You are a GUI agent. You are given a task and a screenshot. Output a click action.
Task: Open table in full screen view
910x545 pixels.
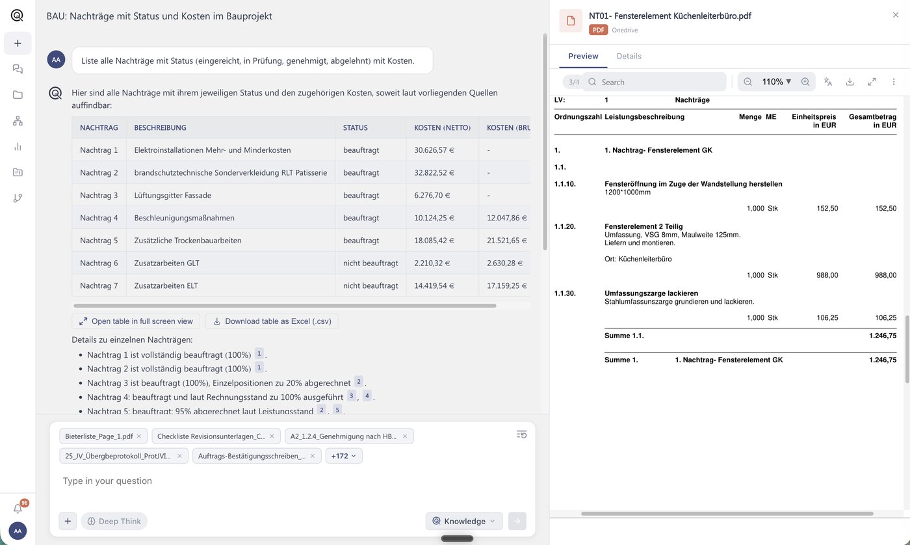coord(136,321)
